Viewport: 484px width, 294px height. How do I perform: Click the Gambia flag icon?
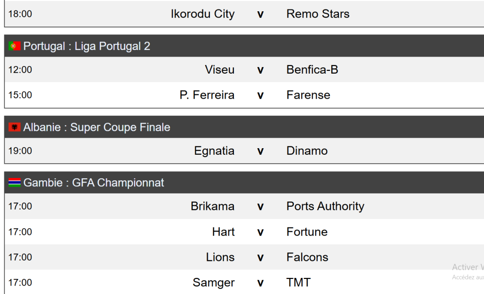click(x=14, y=183)
